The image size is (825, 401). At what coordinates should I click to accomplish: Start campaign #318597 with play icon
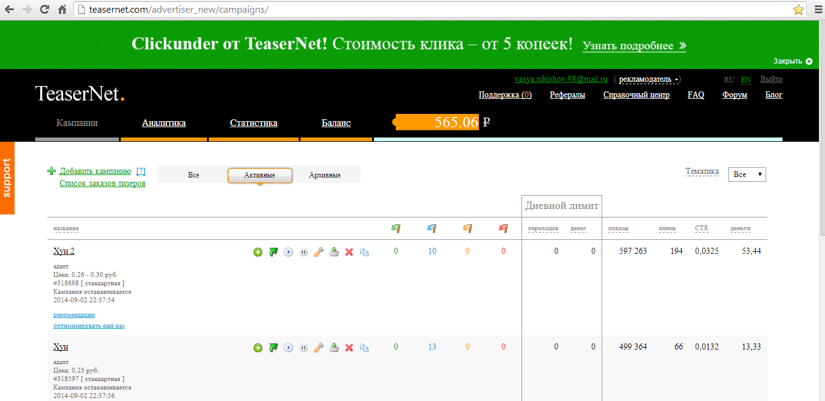tap(288, 348)
